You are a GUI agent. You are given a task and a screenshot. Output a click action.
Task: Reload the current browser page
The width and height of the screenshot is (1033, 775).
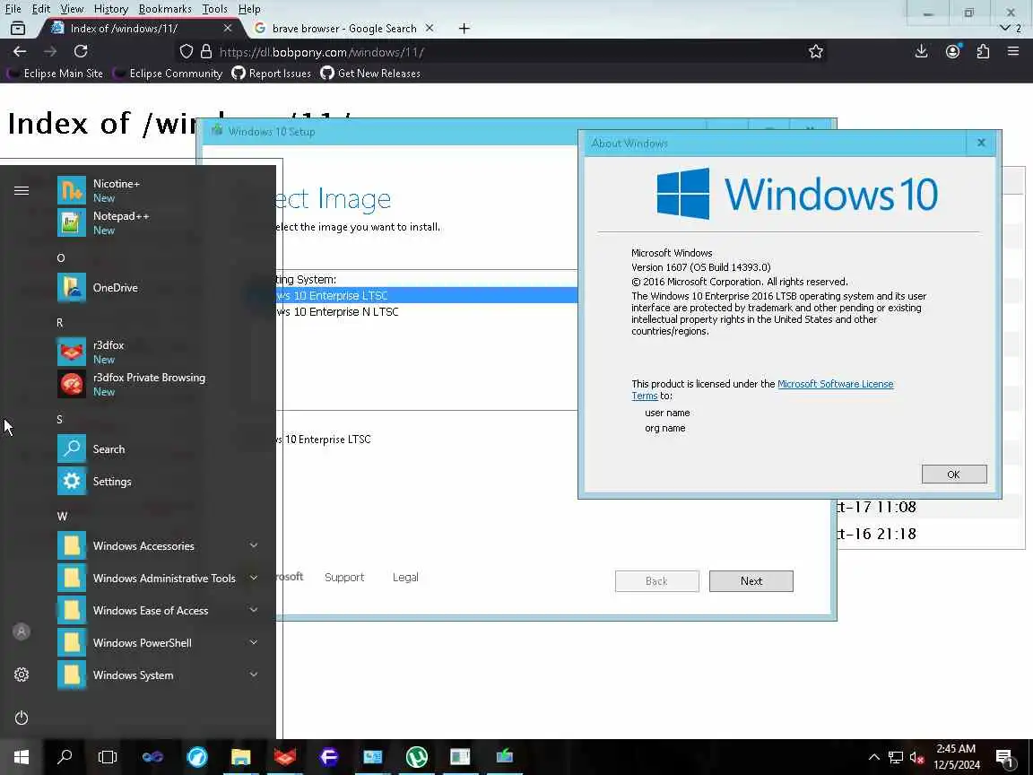(x=81, y=51)
